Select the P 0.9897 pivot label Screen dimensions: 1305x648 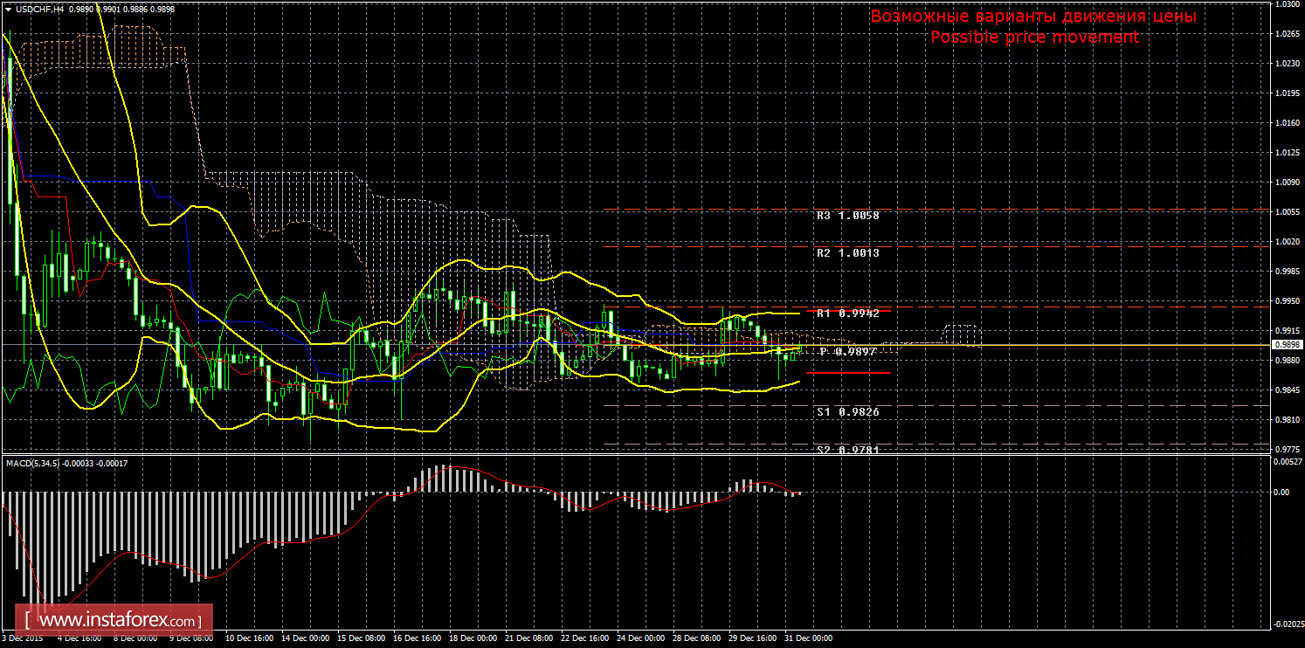tap(847, 351)
